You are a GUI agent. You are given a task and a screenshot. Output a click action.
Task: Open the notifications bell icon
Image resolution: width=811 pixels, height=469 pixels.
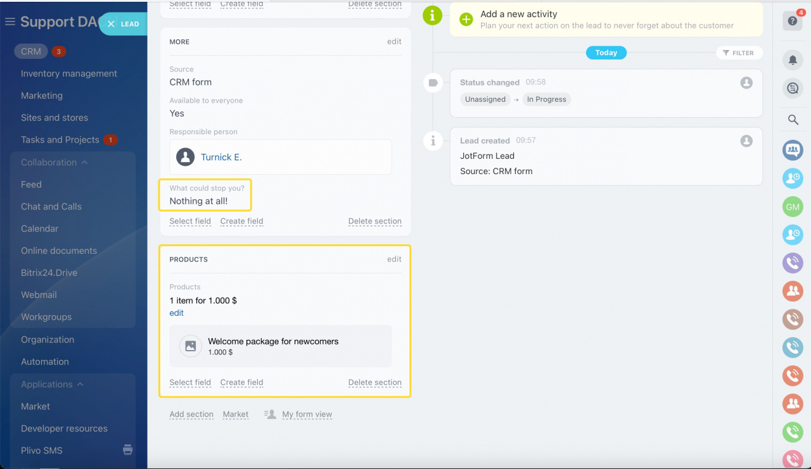pos(793,60)
